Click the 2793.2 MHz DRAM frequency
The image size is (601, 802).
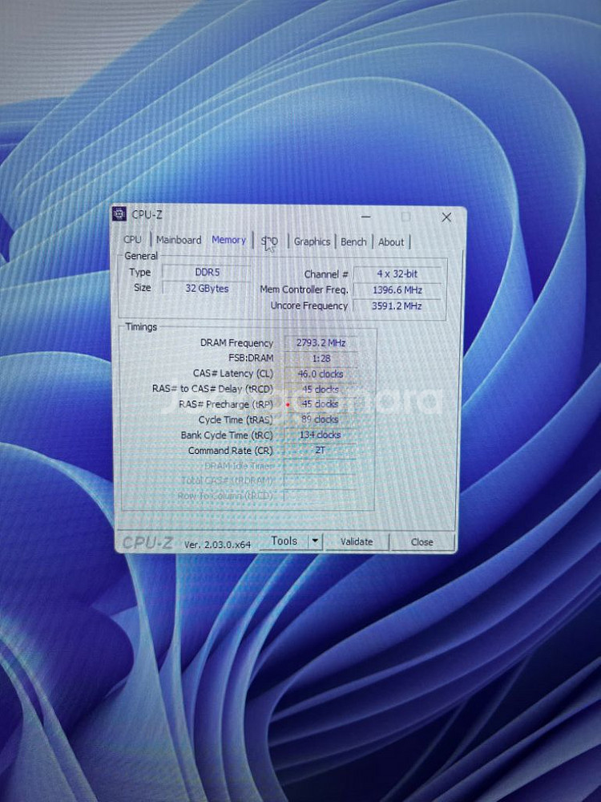(321, 342)
